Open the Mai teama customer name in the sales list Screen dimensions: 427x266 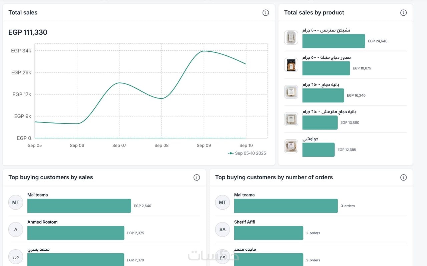tap(37, 195)
